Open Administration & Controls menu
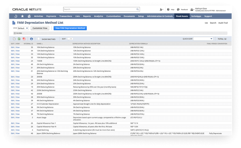Image resolution: width=241 pixels, height=148 pixels. (160, 16)
